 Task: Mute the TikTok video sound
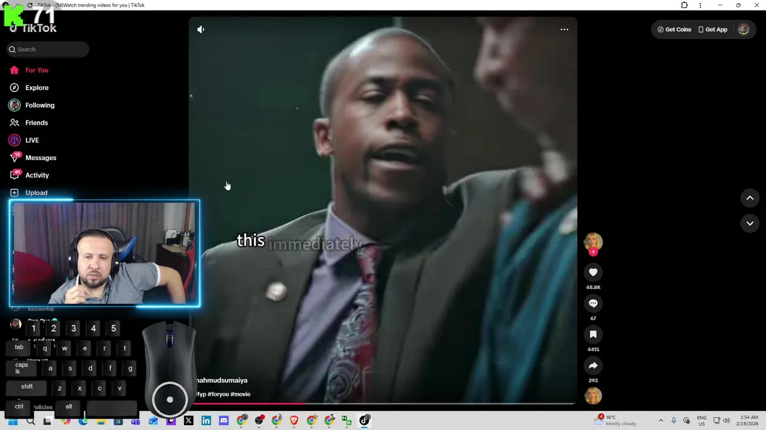point(201,29)
